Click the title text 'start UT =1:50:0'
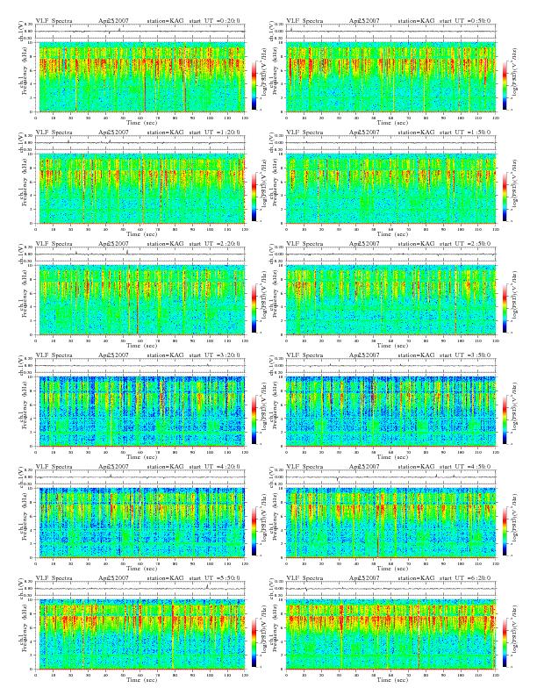 [465, 133]
